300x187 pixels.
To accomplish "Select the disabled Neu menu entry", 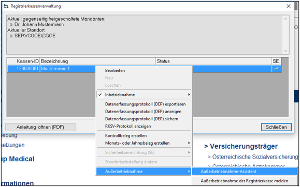I will tap(109, 78).
